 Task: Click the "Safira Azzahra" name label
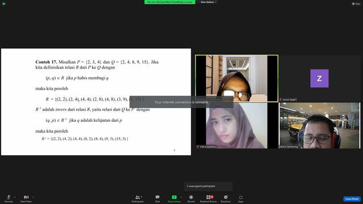[x=206, y=147]
